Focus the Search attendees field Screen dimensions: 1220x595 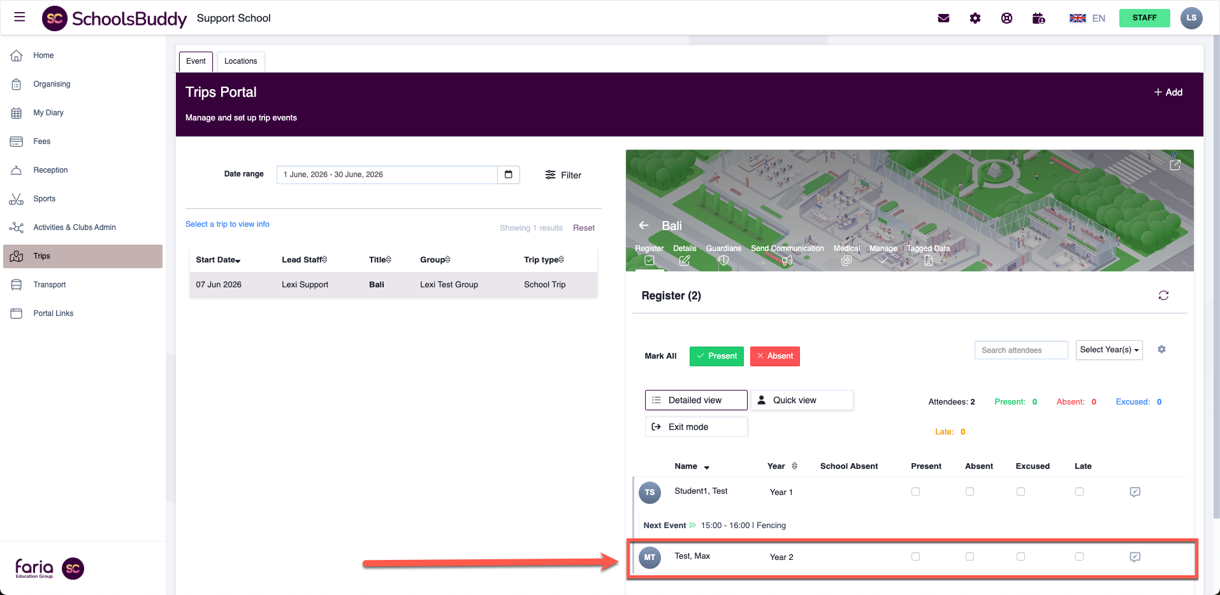pyautogui.click(x=1020, y=350)
